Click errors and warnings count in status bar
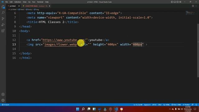Image resolution: width=199 pixels, height=112 pixels. click(6, 105)
